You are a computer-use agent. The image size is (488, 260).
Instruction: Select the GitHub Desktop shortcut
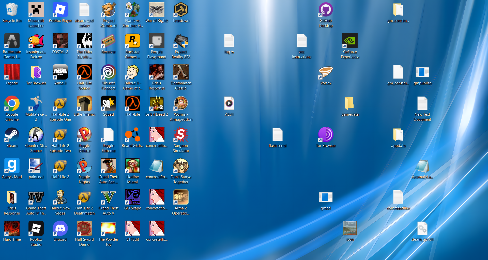(326, 10)
